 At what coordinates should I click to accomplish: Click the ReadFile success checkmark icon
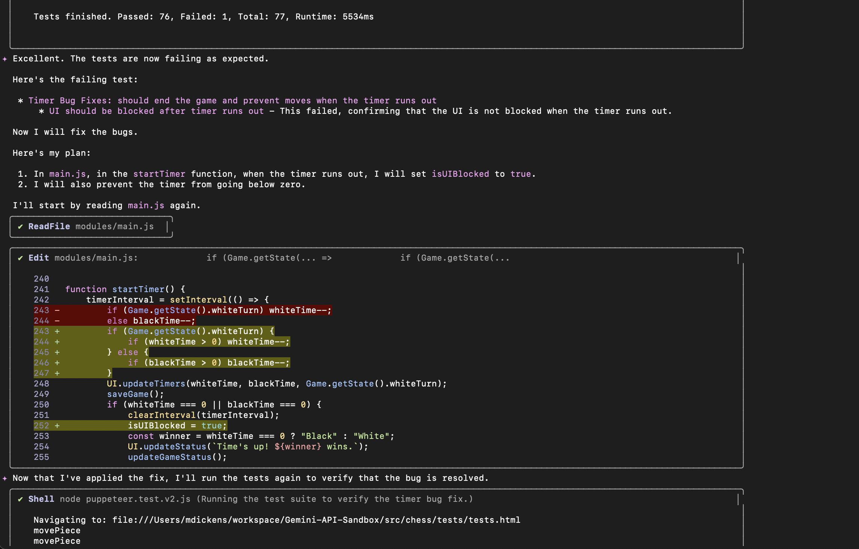(20, 227)
